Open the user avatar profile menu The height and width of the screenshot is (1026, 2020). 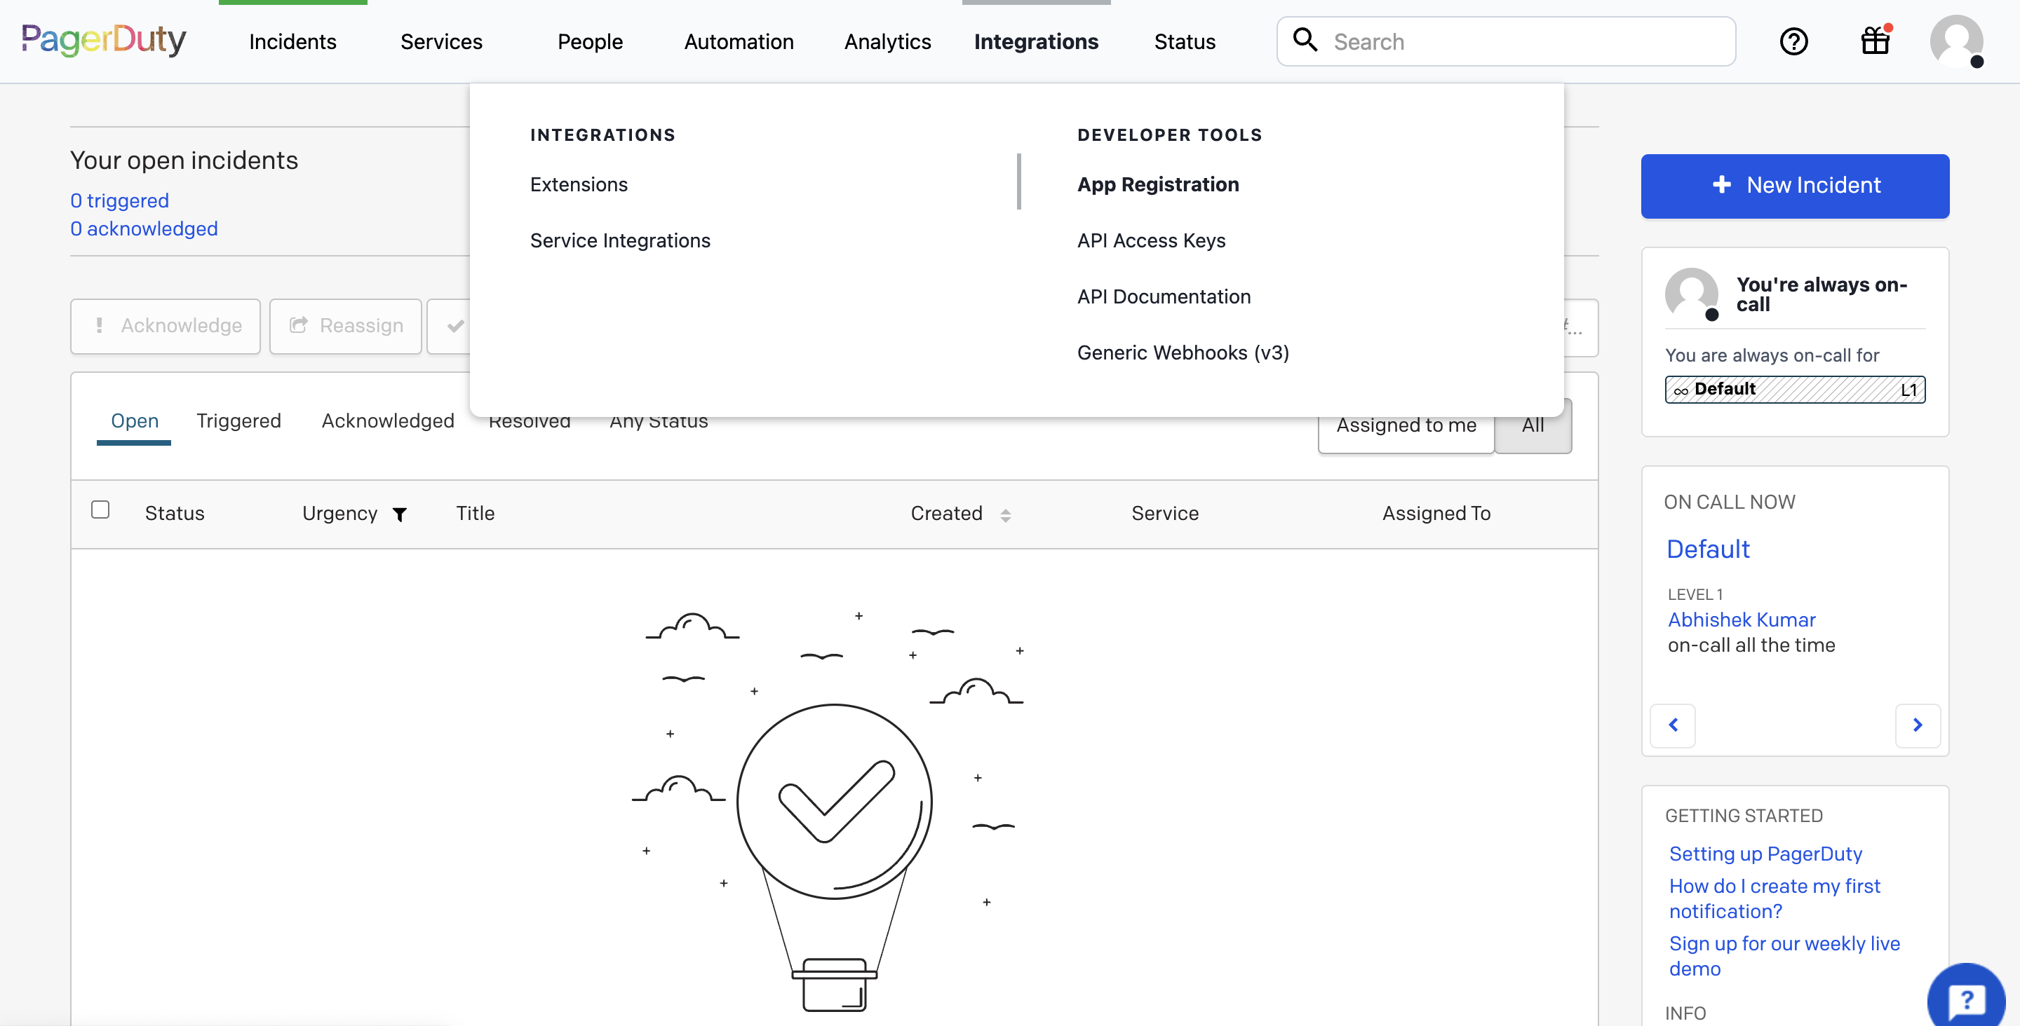[x=1956, y=41]
